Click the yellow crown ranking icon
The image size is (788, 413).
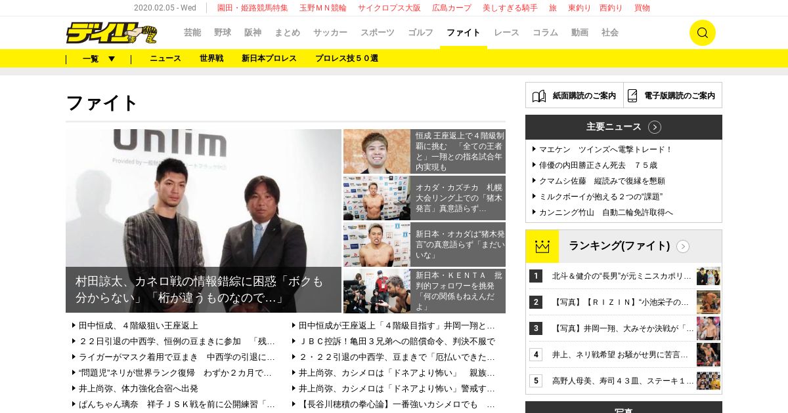tap(542, 246)
